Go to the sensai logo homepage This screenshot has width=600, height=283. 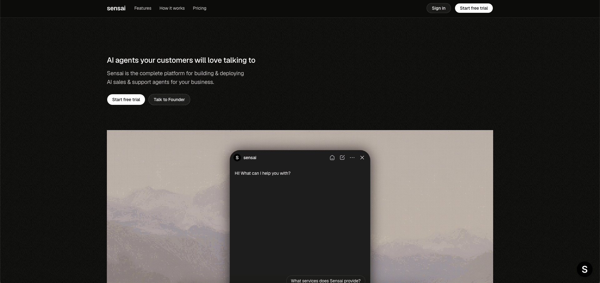[116, 8]
